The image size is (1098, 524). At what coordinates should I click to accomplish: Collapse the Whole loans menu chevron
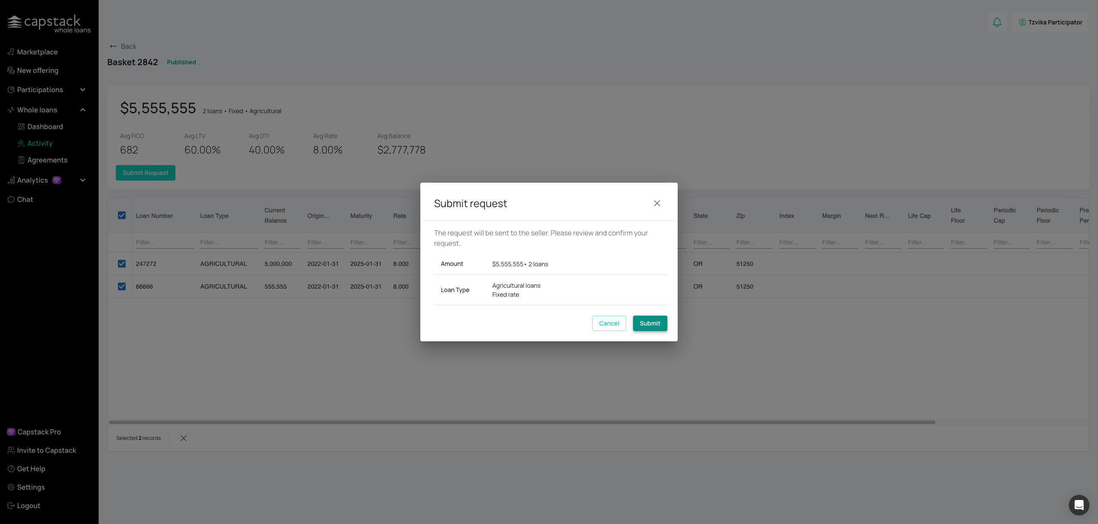[x=83, y=110]
